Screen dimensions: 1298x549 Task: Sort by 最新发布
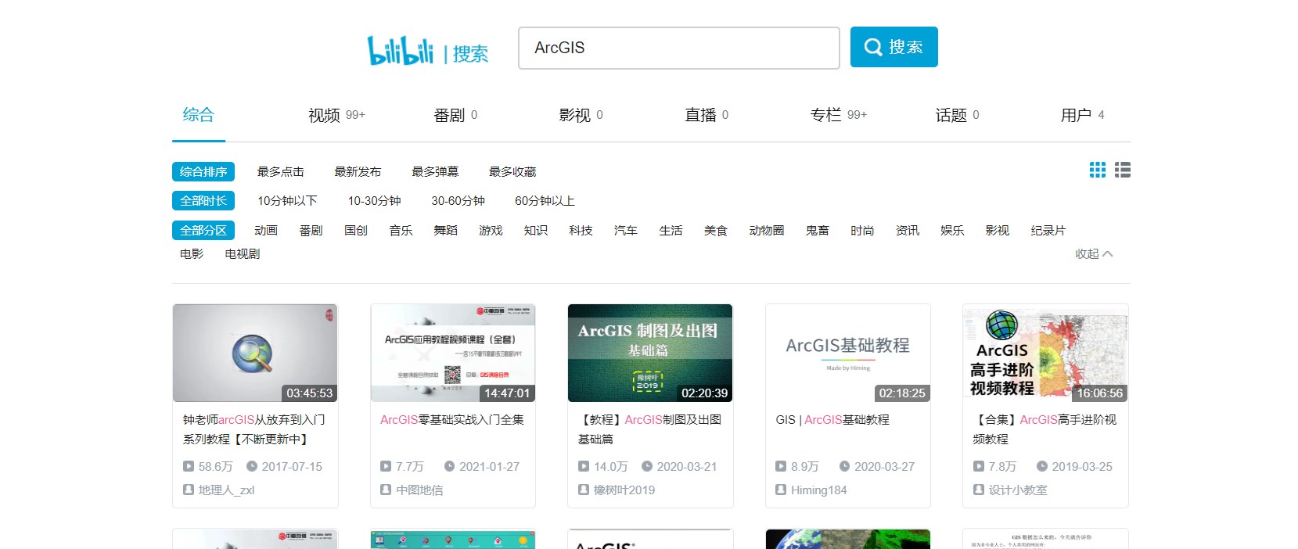(x=358, y=171)
